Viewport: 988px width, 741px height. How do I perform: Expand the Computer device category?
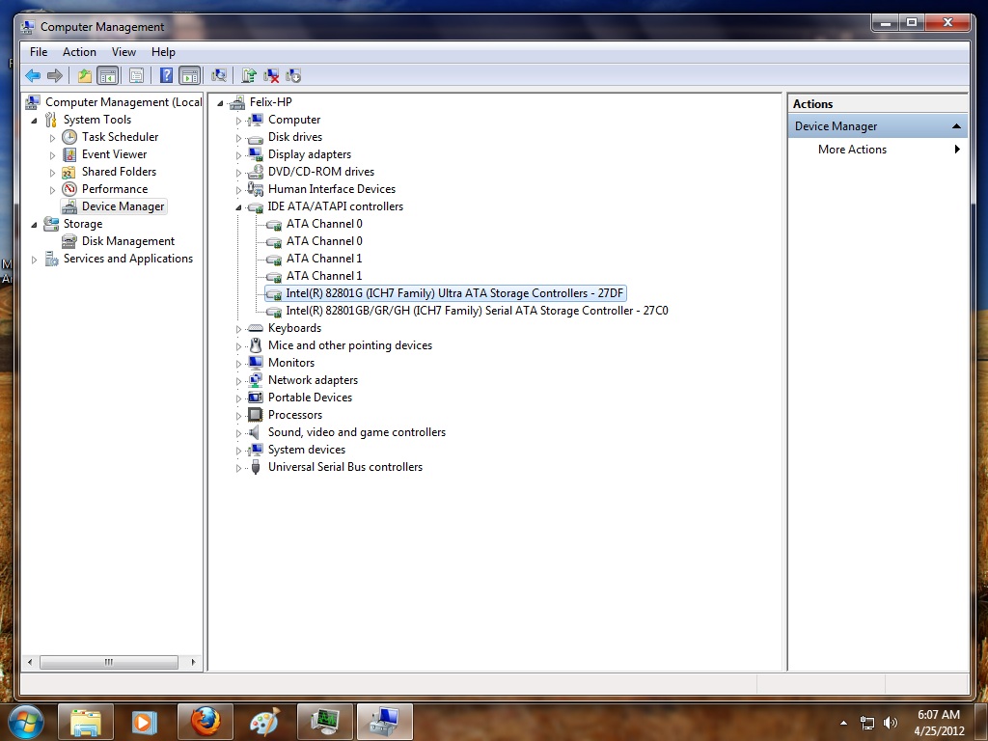click(x=239, y=121)
